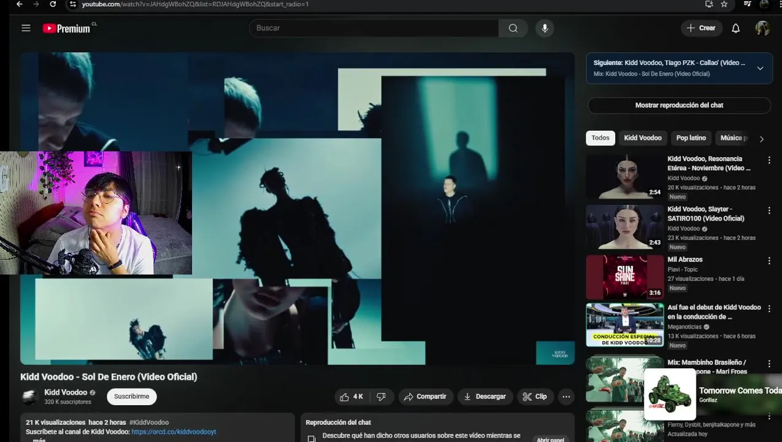
Task: Open browser media control icon
Action: point(747,4)
